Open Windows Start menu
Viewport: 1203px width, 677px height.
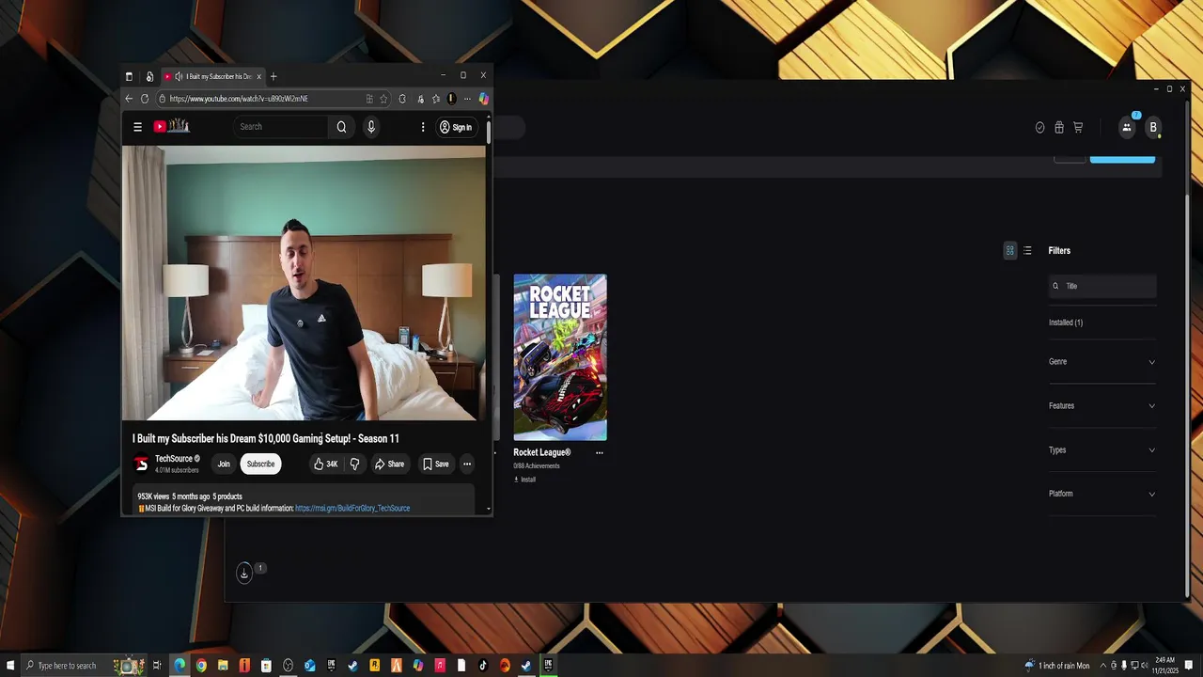9,666
